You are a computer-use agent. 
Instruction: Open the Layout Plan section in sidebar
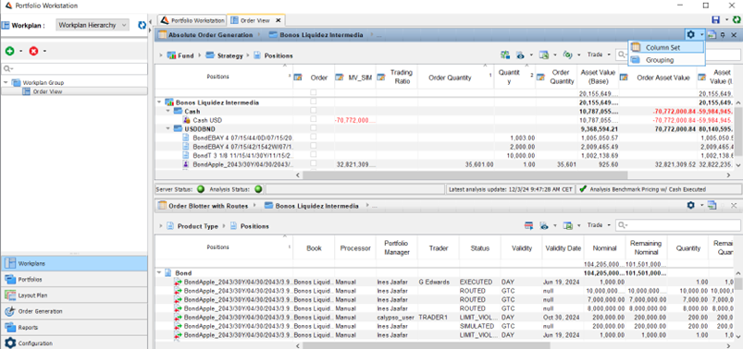74,295
